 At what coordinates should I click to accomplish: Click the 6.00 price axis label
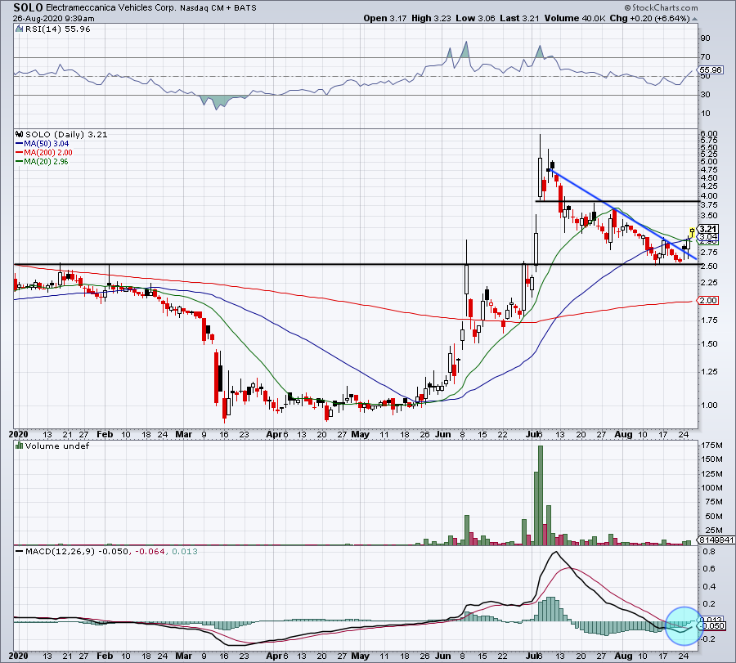tap(708, 134)
